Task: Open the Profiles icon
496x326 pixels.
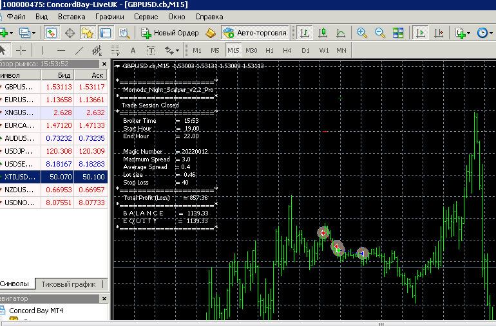Action: (x=24, y=33)
